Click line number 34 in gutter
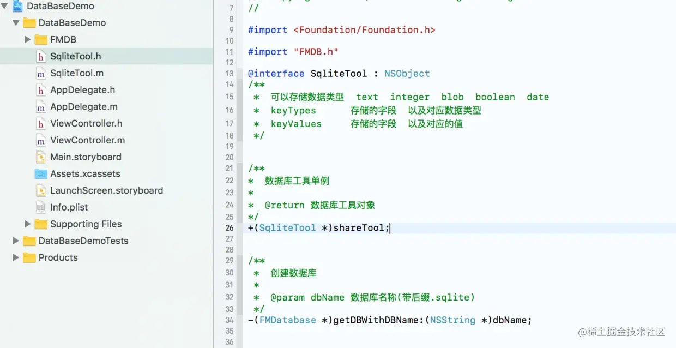The height and width of the screenshot is (348, 676). (x=230, y=320)
